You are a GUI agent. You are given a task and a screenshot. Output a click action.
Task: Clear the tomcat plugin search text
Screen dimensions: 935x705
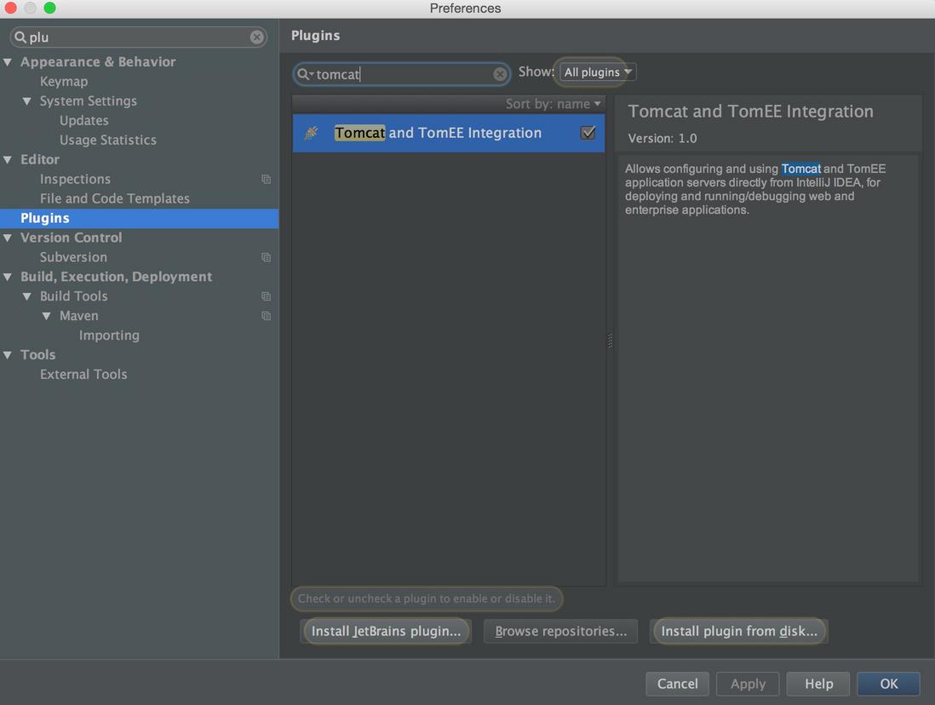(500, 74)
